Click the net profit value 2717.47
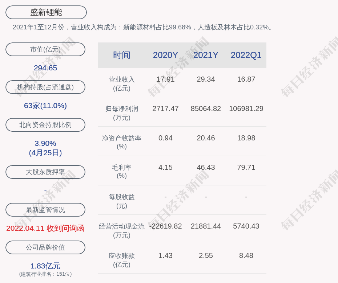338x283 pixels. point(166,108)
